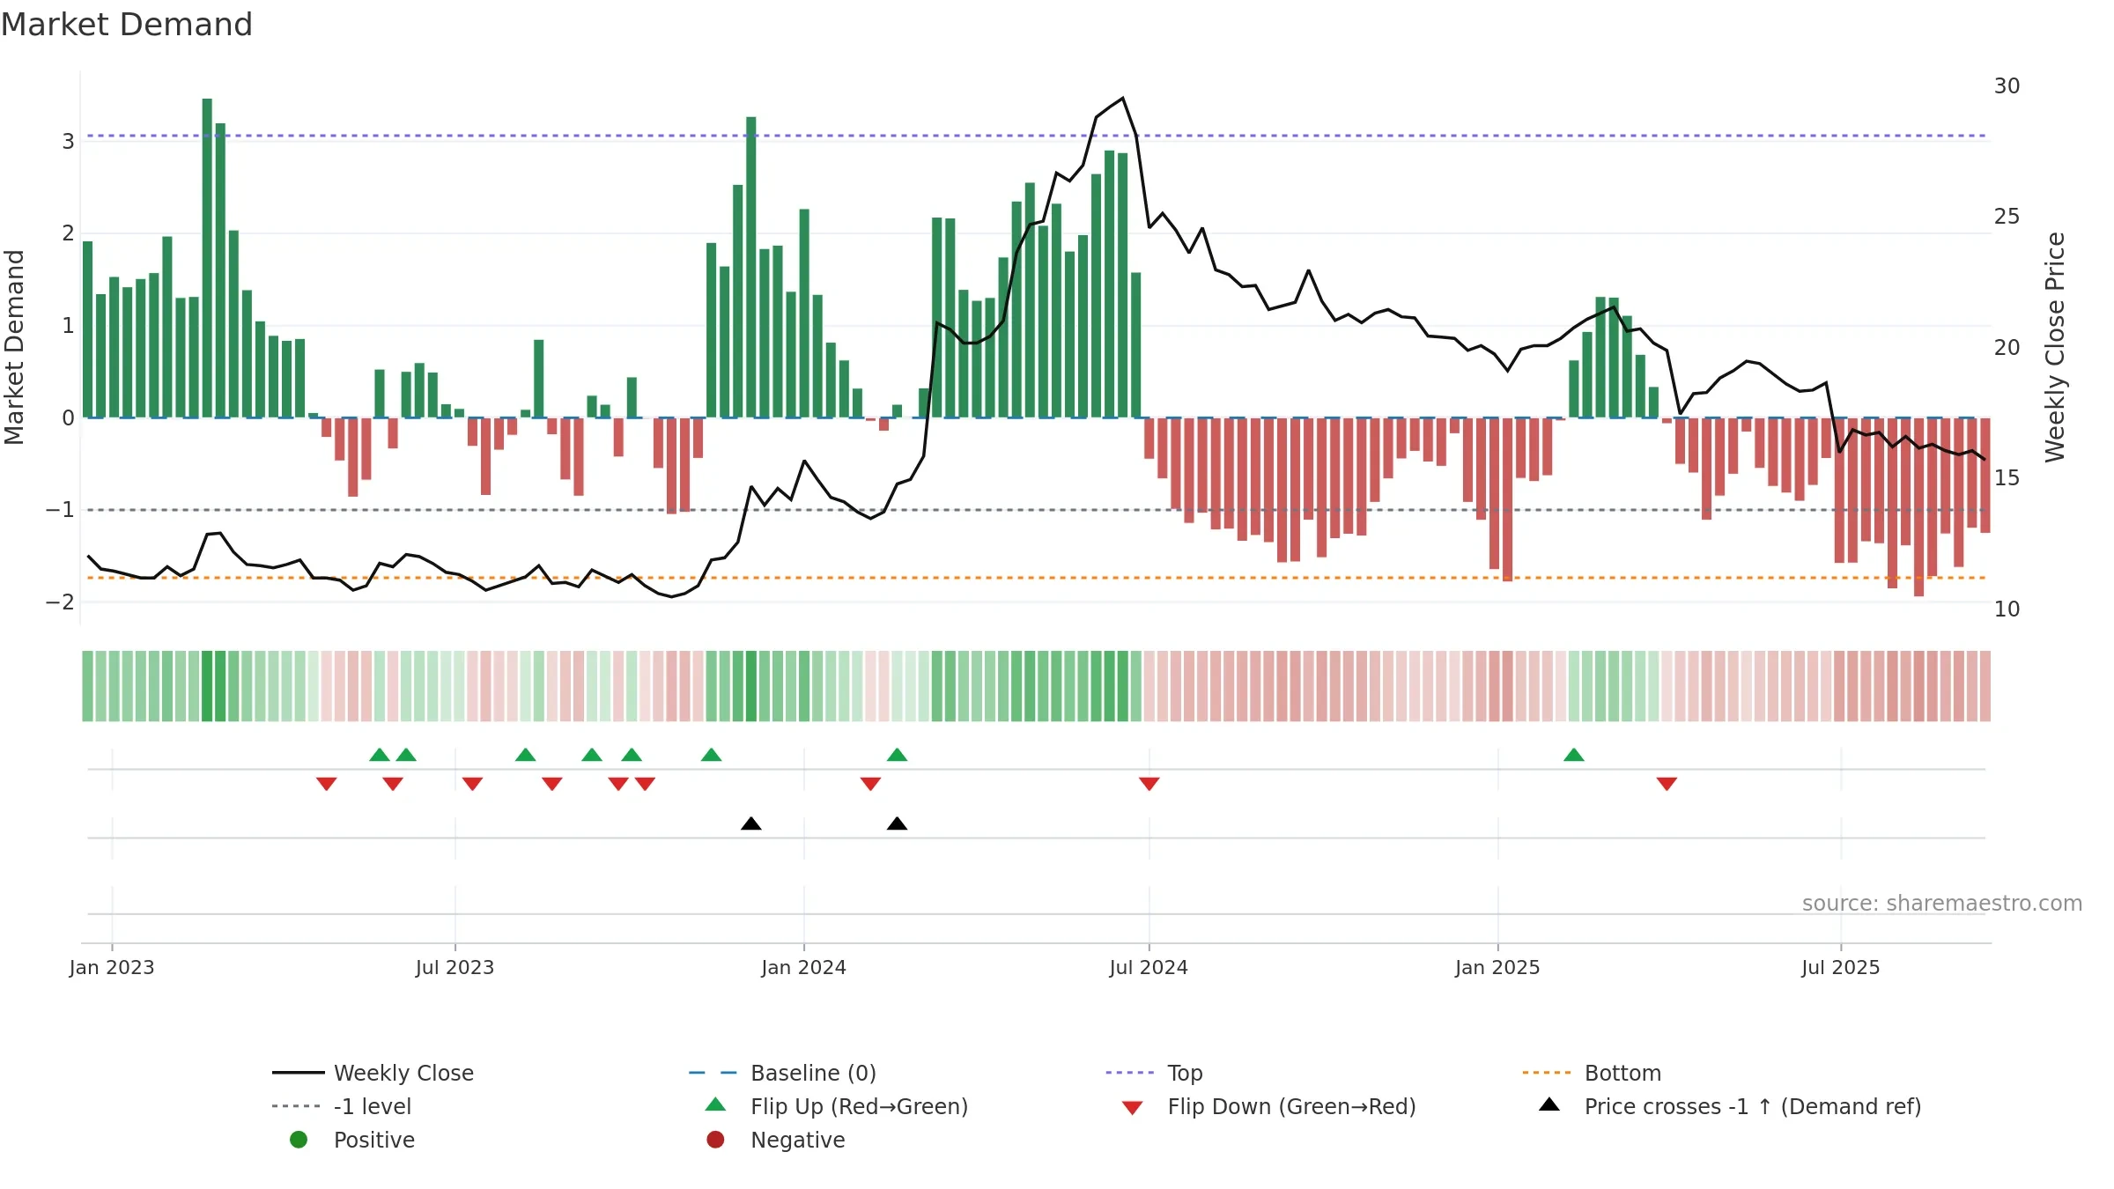Click the black price-cross marker near Feb 2024
This screenshot has height=1189, width=2114.
point(897,823)
